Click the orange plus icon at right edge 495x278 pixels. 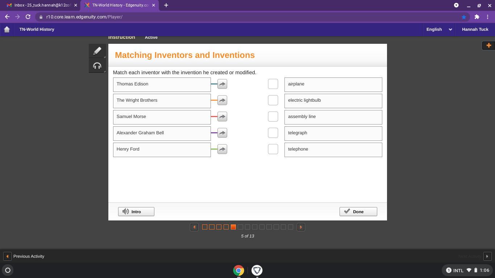click(488, 45)
